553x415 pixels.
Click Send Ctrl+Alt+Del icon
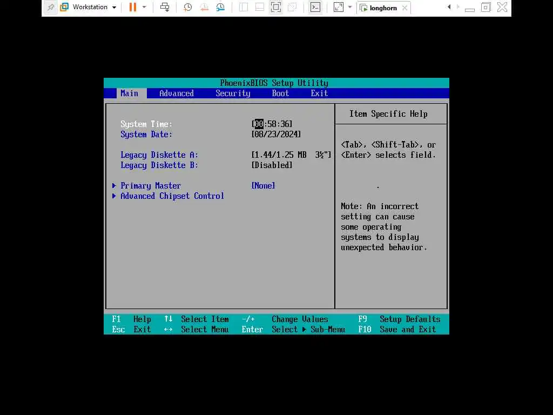click(x=164, y=7)
